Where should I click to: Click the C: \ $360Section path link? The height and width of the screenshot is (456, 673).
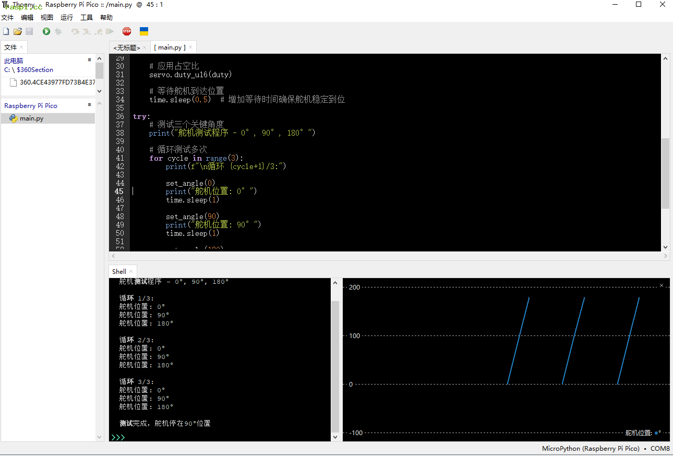(x=29, y=69)
